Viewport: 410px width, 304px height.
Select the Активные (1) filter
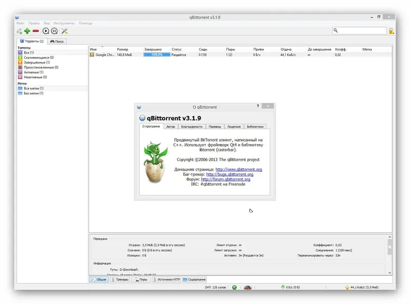(52, 72)
